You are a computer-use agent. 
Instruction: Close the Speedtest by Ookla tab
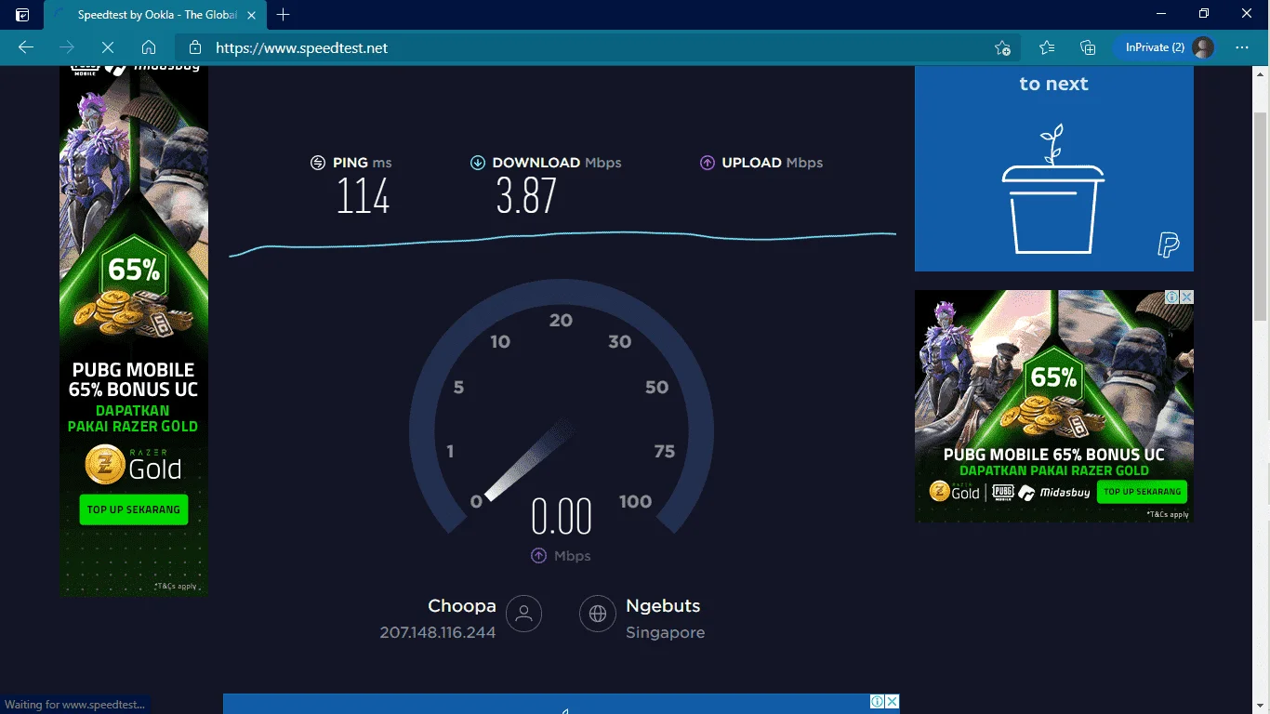click(x=251, y=15)
